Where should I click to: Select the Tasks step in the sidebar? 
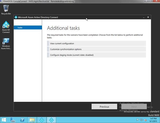click(x=28, y=28)
